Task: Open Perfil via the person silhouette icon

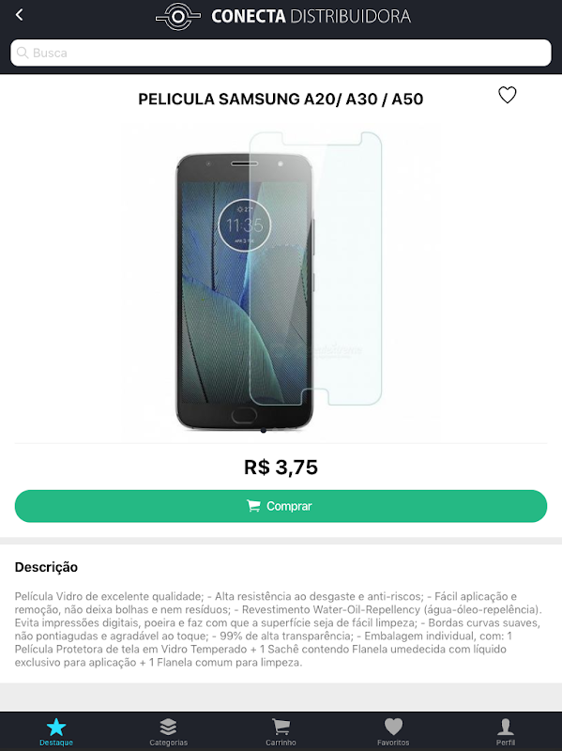Action: (506, 727)
